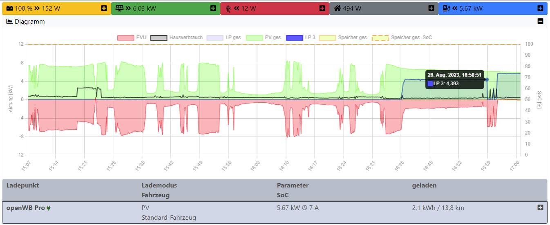Viewport: 550px width, 225px height.
Task: Click the highlighted LP 3 data point on the chart
Action: 487,79
